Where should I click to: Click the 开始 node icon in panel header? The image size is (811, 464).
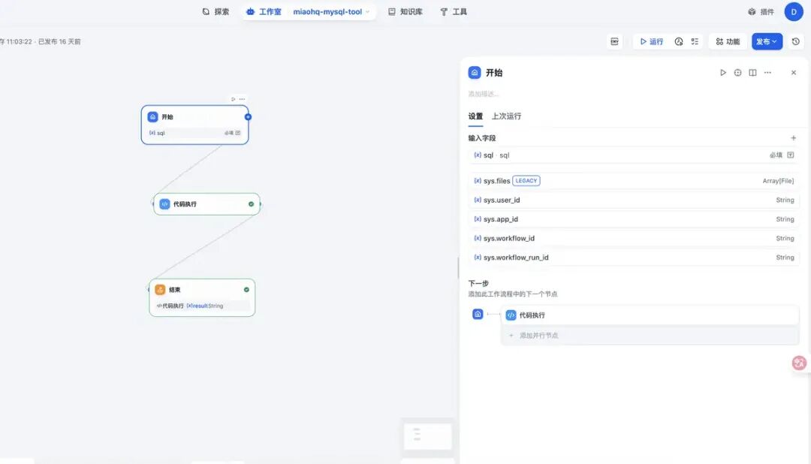point(475,72)
